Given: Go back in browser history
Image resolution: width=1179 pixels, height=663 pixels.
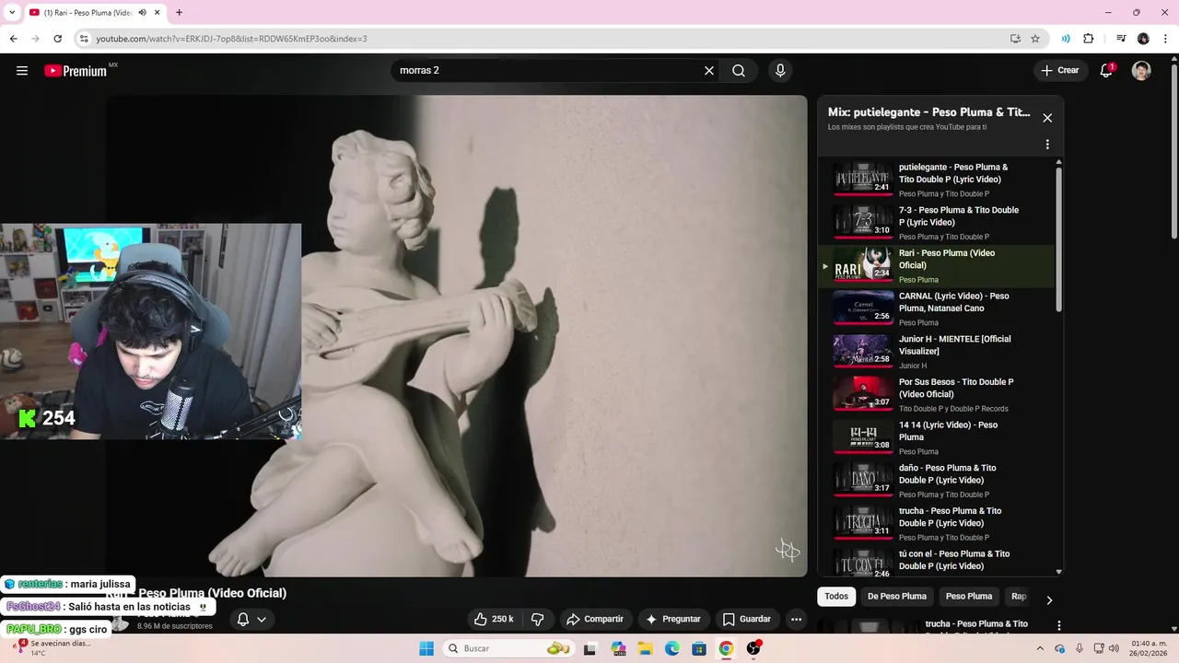Looking at the screenshot, I should point(13,39).
